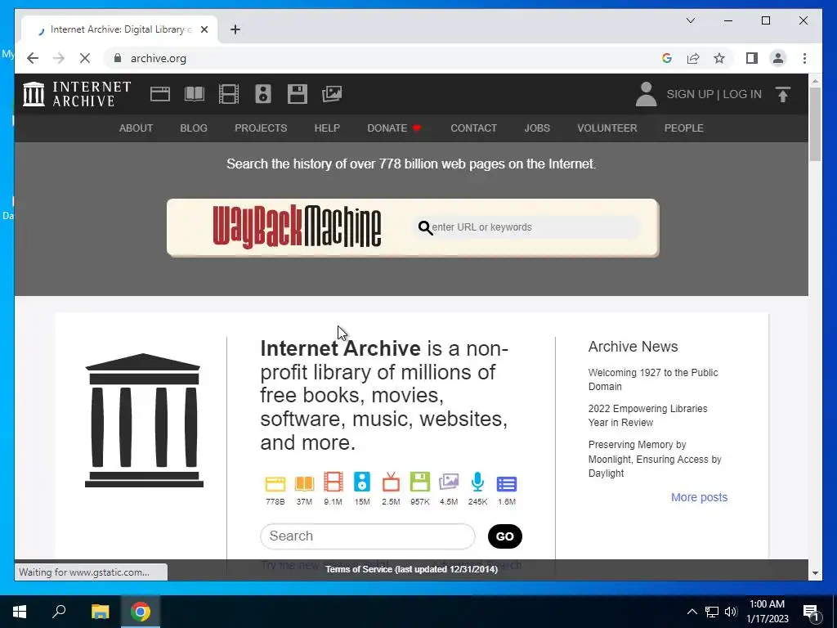The height and width of the screenshot is (628, 837).
Task: Click LOG IN link
Action: (x=742, y=94)
